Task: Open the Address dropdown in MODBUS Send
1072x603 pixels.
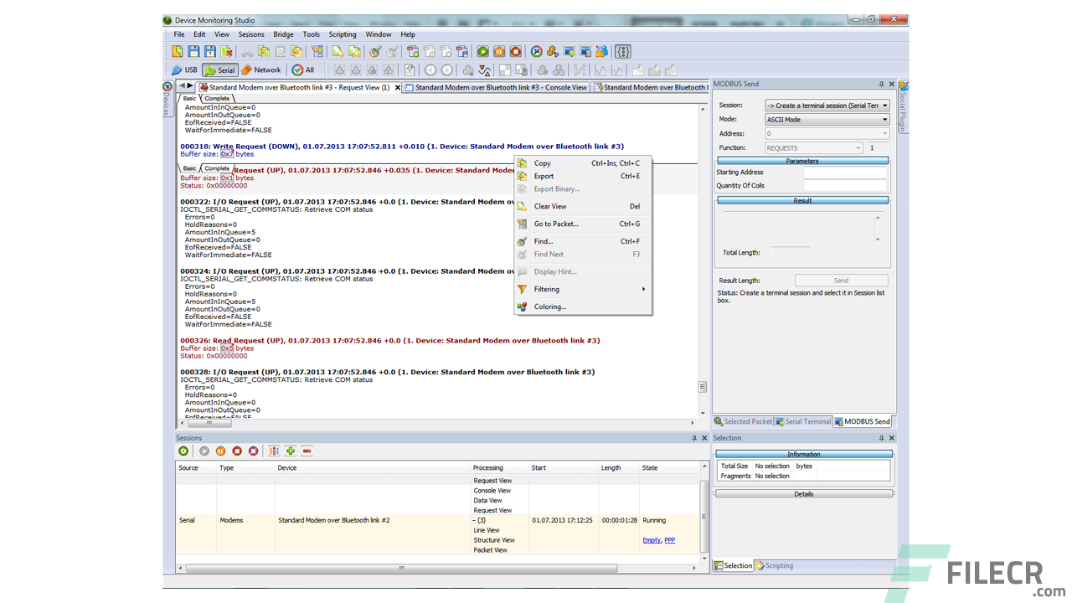Action: (827, 133)
